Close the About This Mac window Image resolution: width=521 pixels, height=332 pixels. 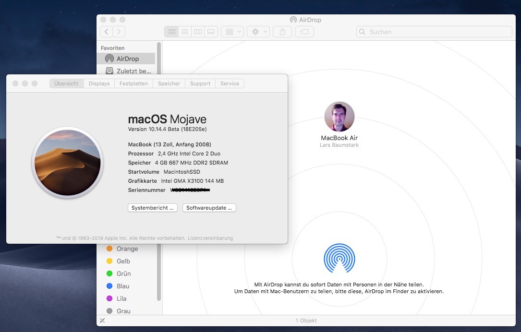[15, 83]
